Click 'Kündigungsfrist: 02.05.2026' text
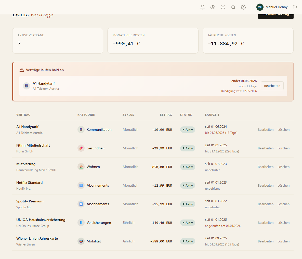The height and width of the screenshot is (259, 302). click(x=239, y=91)
